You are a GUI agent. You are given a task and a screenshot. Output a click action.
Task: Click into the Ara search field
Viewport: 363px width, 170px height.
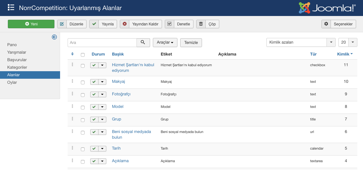[102, 42]
